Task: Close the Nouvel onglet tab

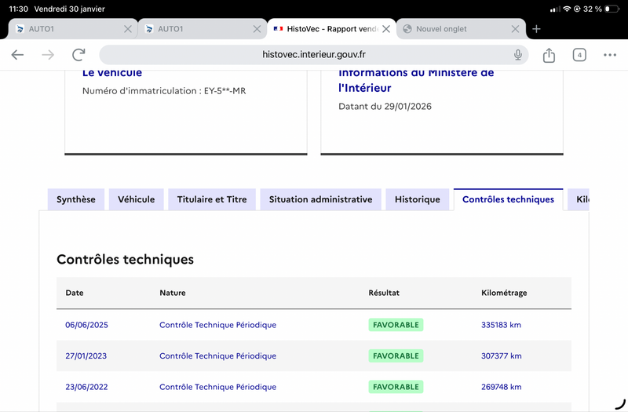Action: pos(515,29)
